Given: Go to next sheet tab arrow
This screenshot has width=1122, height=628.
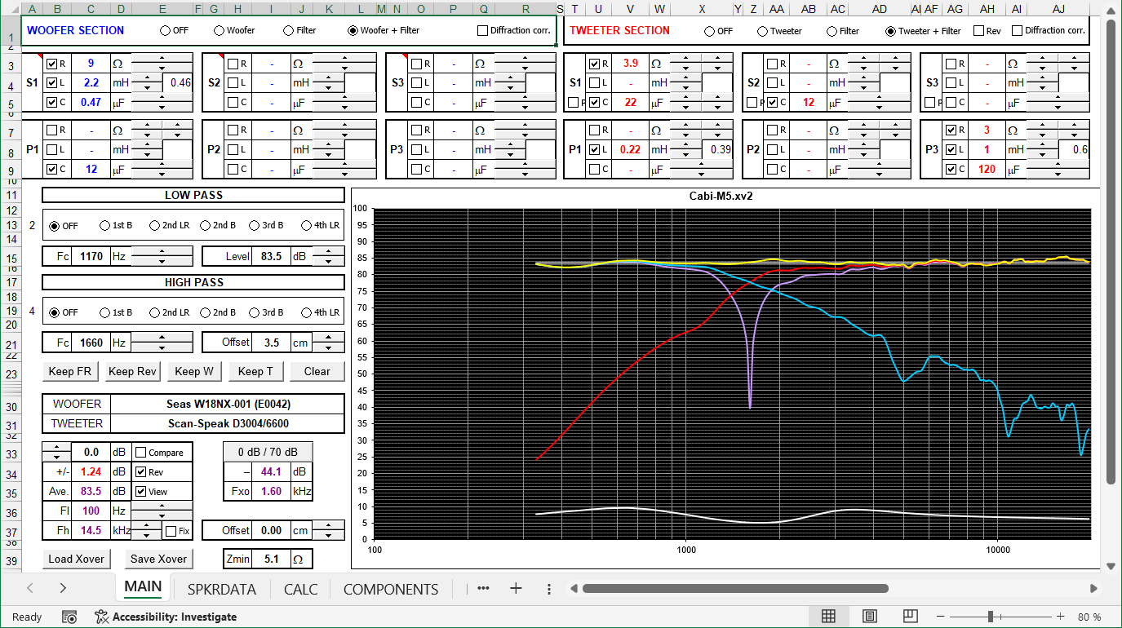Looking at the screenshot, I should 63,588.
